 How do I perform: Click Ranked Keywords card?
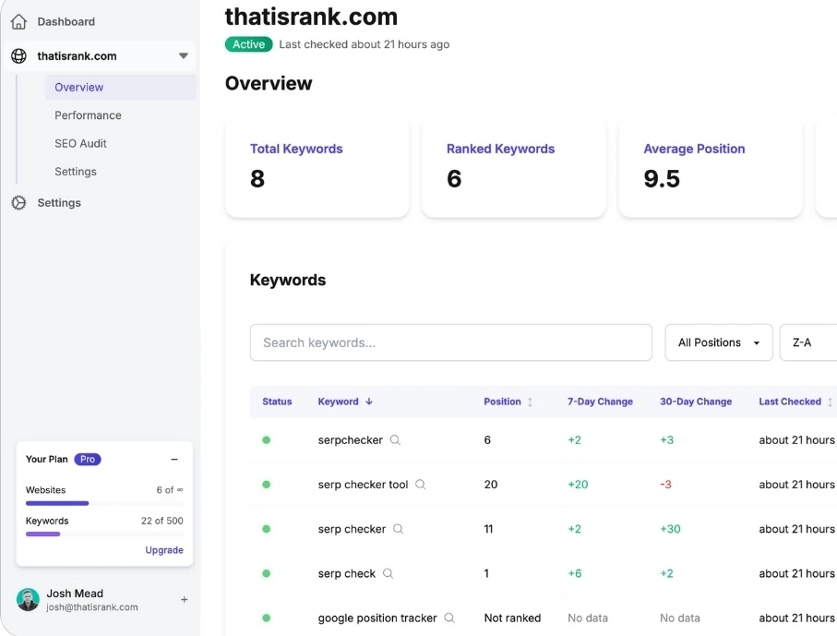pos(513,168)
